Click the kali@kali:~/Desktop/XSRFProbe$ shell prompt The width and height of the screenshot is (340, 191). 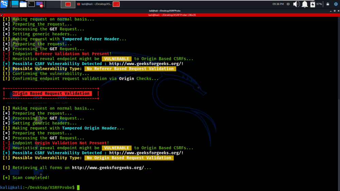pos(37,188)
